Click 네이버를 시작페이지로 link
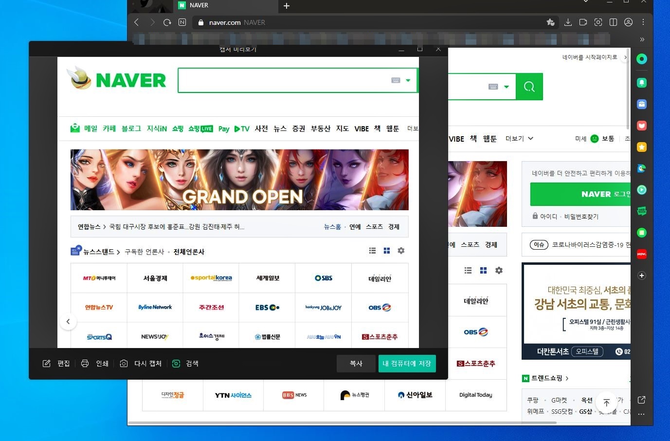Screen dimensions: 670x441 [x=590, y=57]
